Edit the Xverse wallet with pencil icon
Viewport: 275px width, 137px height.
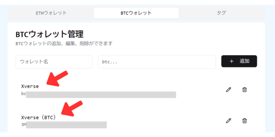pyautogui.click(x=228, y=90)
